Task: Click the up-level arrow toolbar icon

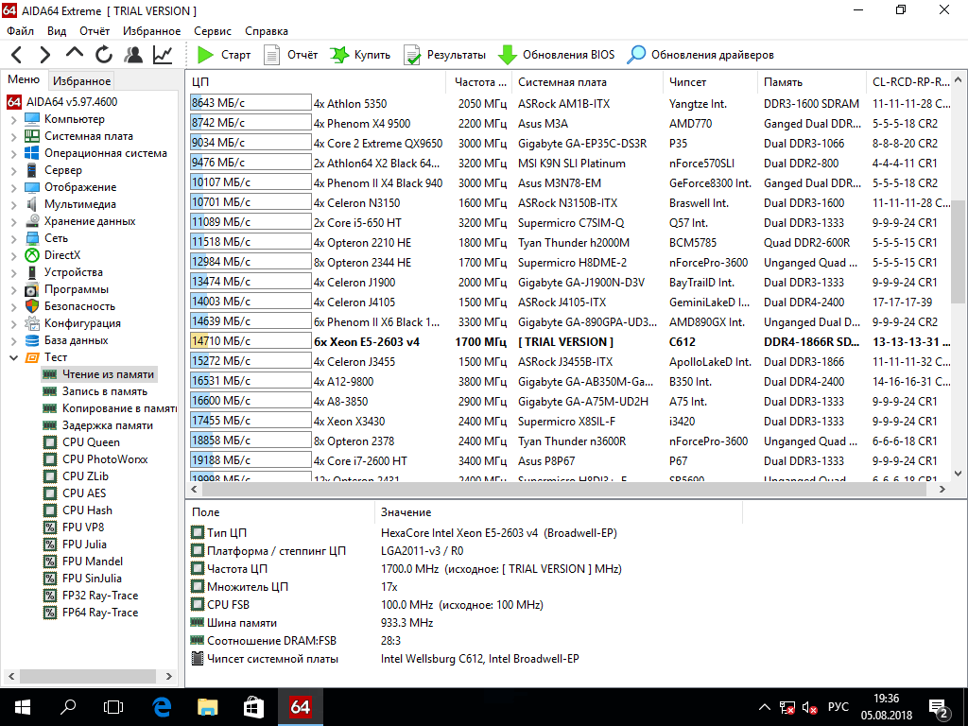Action: (x=75, y=54)
